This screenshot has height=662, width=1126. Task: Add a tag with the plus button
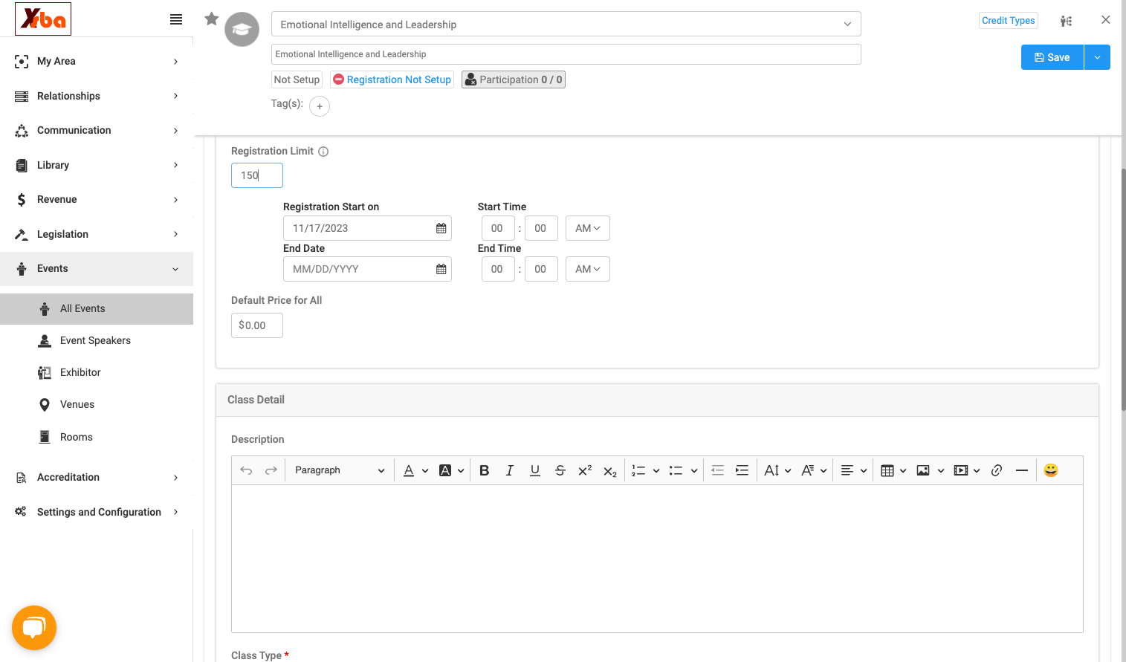(x=320, y=106)
